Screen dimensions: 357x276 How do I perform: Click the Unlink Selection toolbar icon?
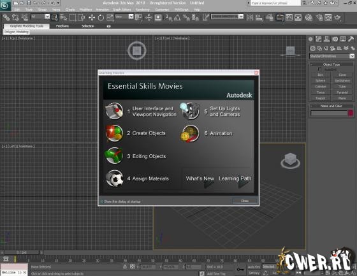[15, 18]
